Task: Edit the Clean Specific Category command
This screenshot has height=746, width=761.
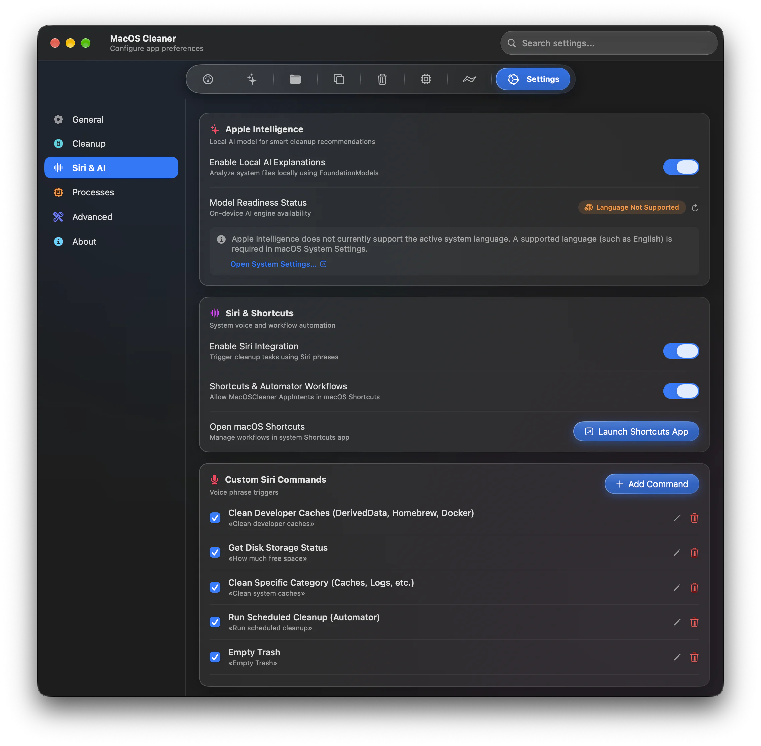Action: point(677,588)
